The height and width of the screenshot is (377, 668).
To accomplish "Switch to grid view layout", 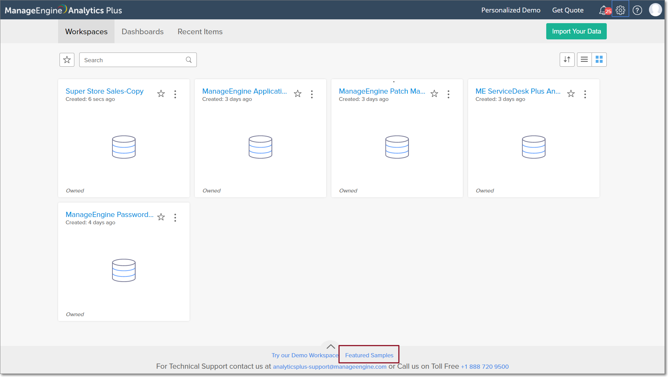I will [599, 59].
